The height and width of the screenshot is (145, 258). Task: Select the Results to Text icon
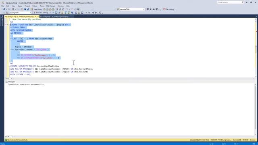click(x=76, y=12)
